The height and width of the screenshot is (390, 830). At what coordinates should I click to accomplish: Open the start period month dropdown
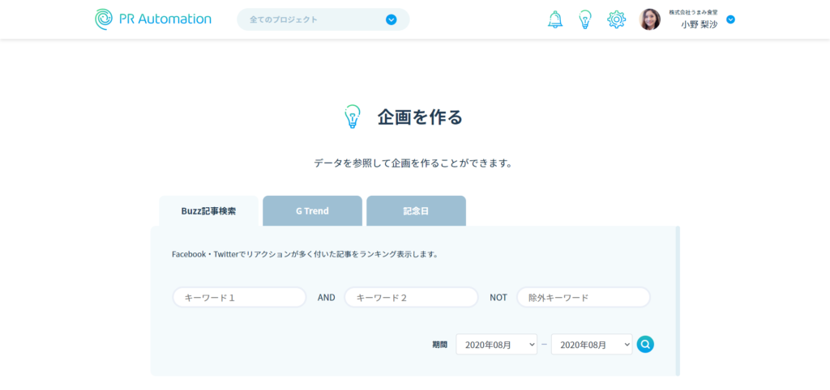[496, 344]
